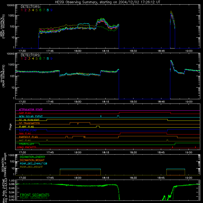Select detector 4 label in rear segments legend
Viewport: 203px width, 203px height.
click(33, 59)
